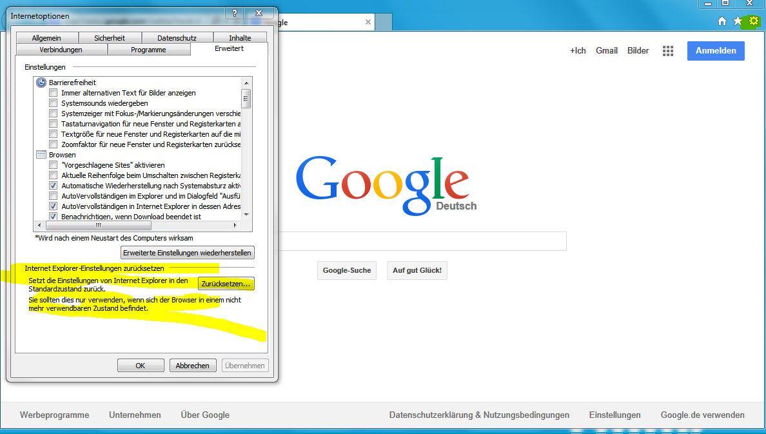Image resolution: width=766 pixels, height=434 pixels.
Task: Enable 'Vorgeschlagene Sites aktivieren' checkbox
Action: pyautogui.click(x=54, y=164)
